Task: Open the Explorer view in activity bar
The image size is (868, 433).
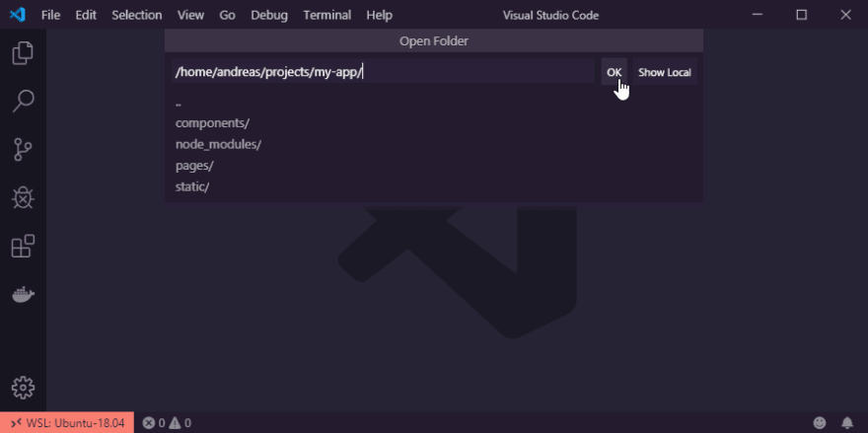Action: tap(23, 53)
